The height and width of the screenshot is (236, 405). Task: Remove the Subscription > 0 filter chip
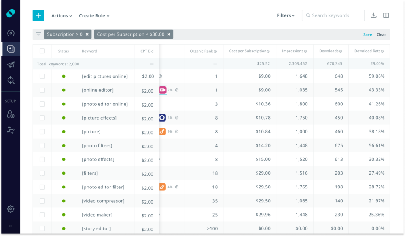(87, 34)
